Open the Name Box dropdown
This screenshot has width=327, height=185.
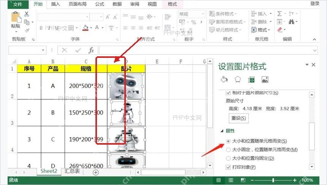pyautogui.click(x=43, y=50)
